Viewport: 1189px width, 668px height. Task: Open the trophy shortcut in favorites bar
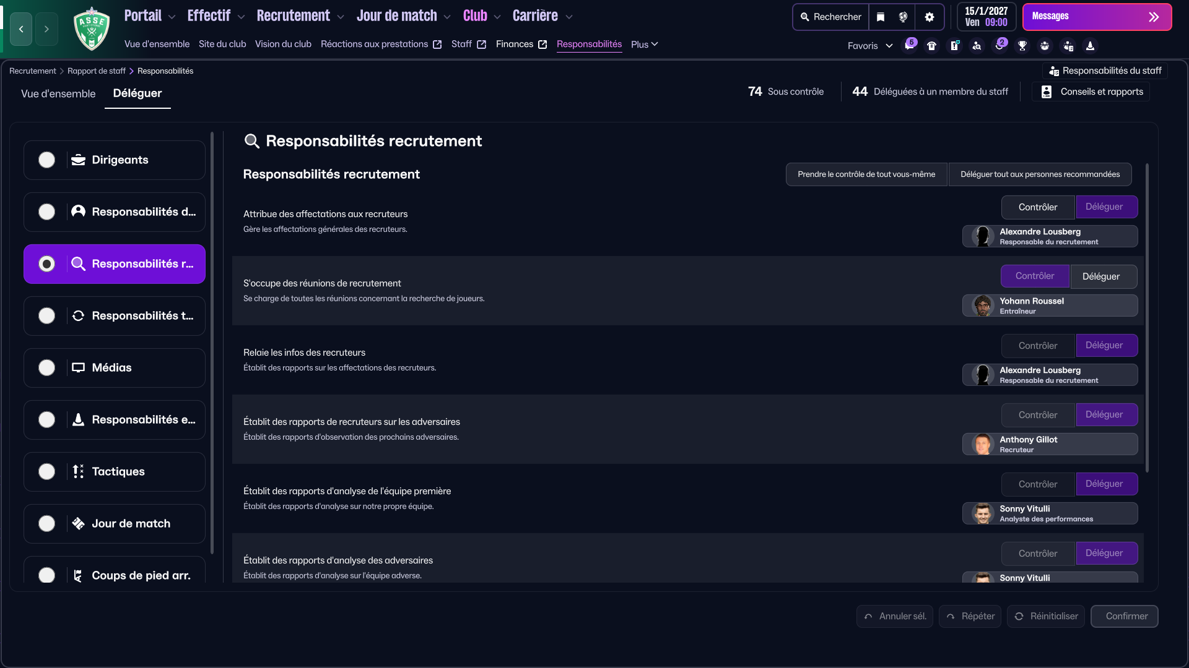click(x=1022, y=46)
